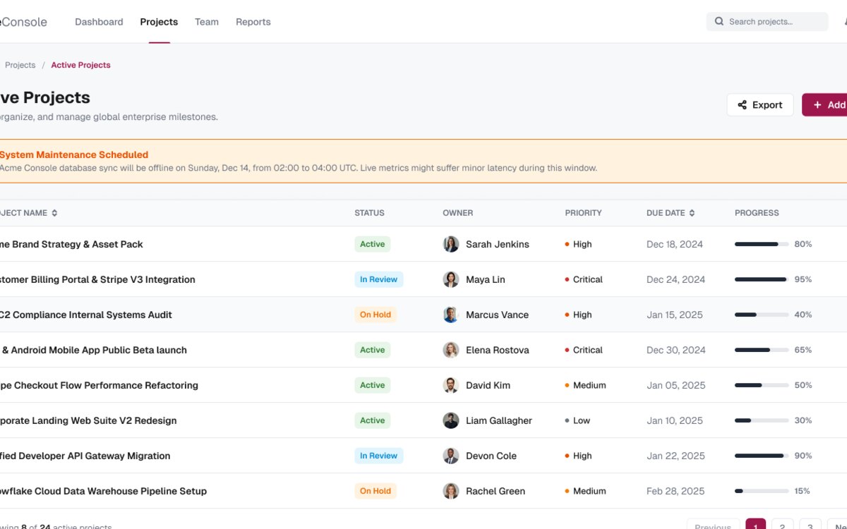
Task: Click the due date Dec 24, 2024
Action: click(675, 279)
